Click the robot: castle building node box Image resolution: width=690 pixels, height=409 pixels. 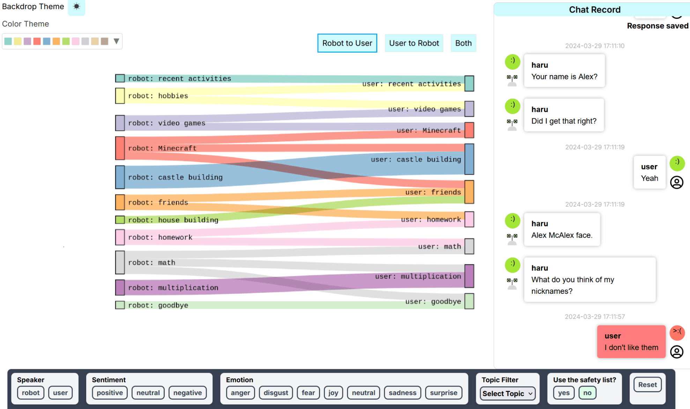point(120,177)
